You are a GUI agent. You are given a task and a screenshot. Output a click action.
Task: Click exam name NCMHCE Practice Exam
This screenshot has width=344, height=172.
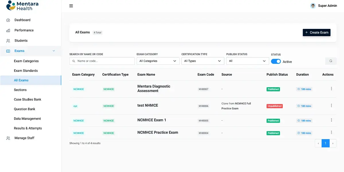(x=158, y=132)
